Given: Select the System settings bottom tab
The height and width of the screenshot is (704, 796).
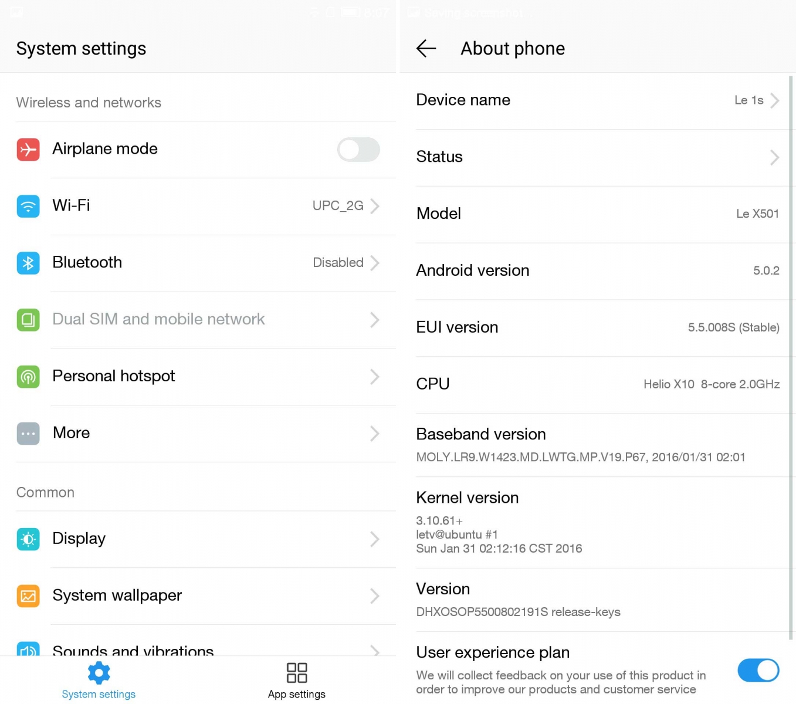Looking at the screenshot, I should tap(99, 681).
